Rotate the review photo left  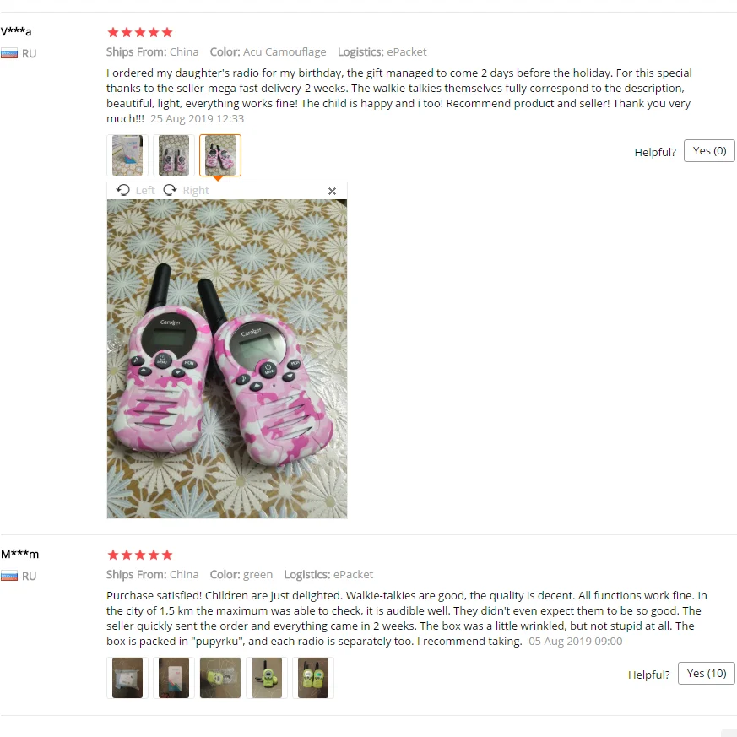135,190
